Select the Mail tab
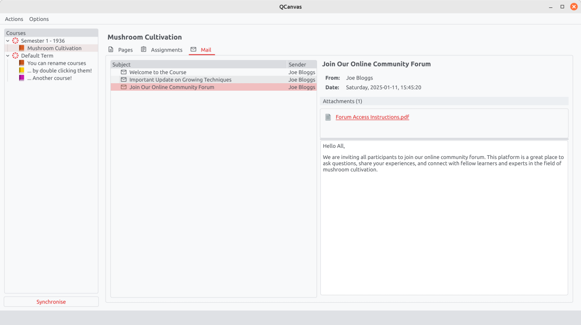 202,50
